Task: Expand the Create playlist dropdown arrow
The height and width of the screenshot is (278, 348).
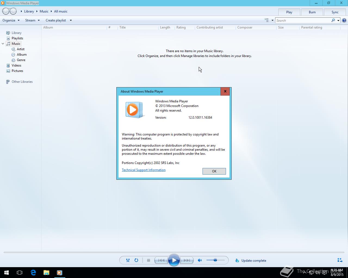Action: [71, 20]
